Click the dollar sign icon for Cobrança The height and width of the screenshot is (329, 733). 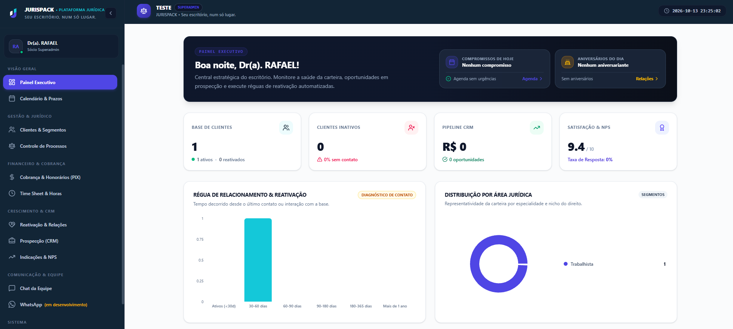pos(12,177)
